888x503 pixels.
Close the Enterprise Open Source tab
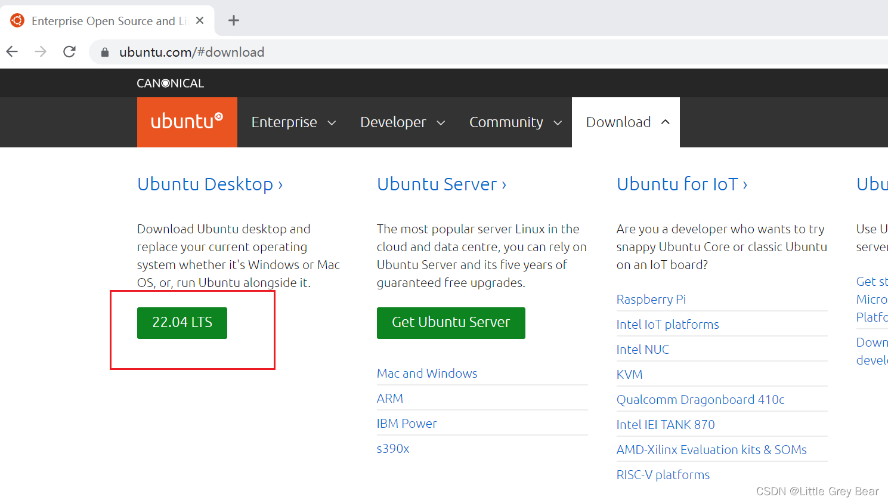coord(200,20)
